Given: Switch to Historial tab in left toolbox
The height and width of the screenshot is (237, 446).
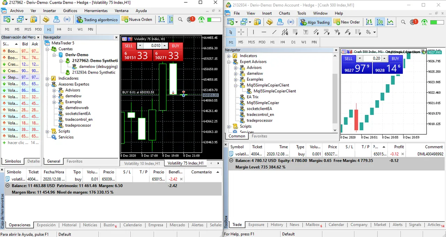Looking at the screenshot, I should (x=69, y=225).
